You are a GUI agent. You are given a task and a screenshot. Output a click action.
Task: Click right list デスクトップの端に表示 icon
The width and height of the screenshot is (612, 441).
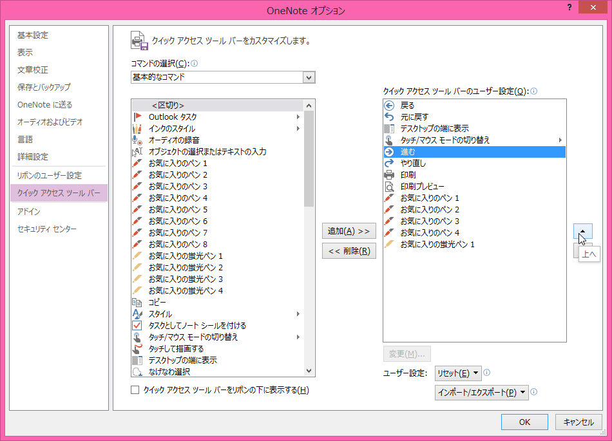click(x=389, y=128)
